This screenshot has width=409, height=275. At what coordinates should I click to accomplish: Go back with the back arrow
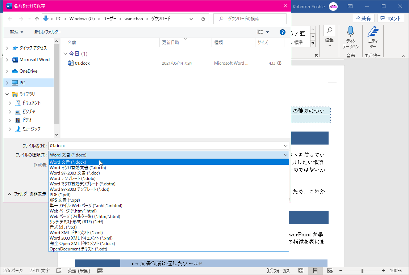pos(10,19)
